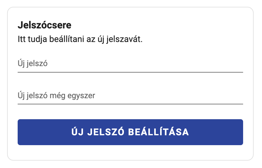262x168 pixels.
Task: Focus the 'Új jelszó még egyszer' field
Action: point(130,96)
